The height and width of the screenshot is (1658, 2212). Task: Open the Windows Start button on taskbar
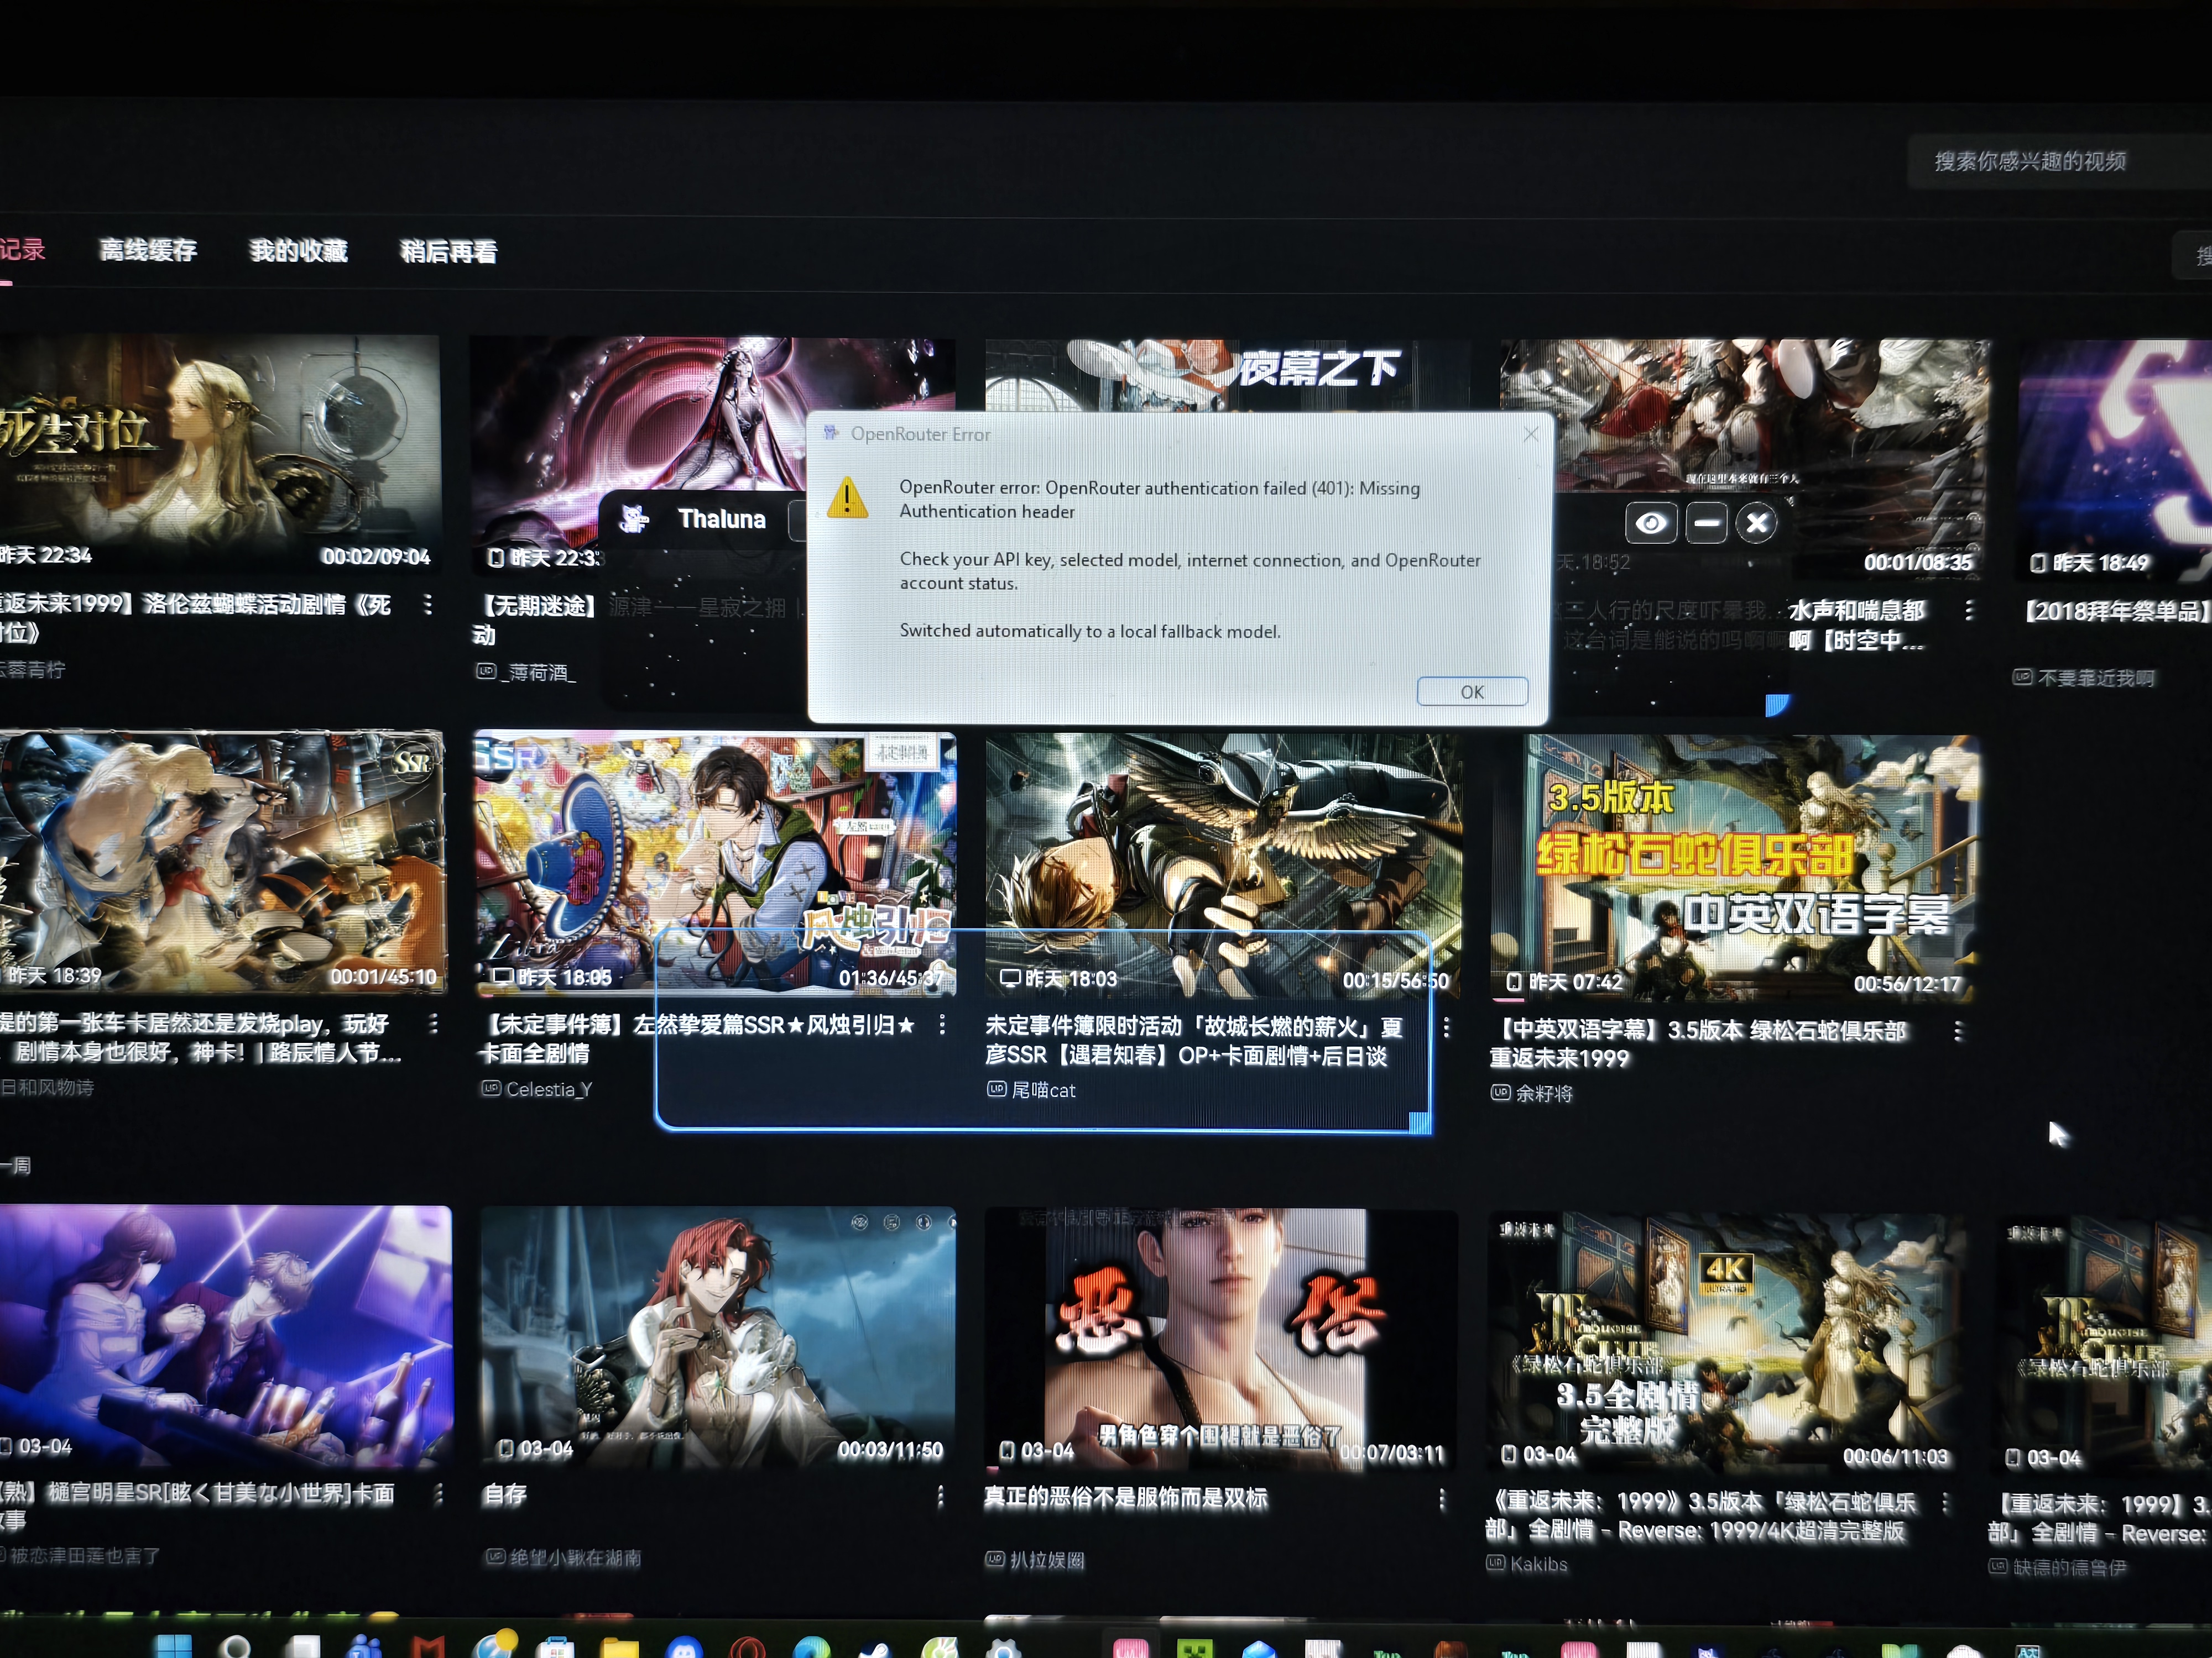173,1646
